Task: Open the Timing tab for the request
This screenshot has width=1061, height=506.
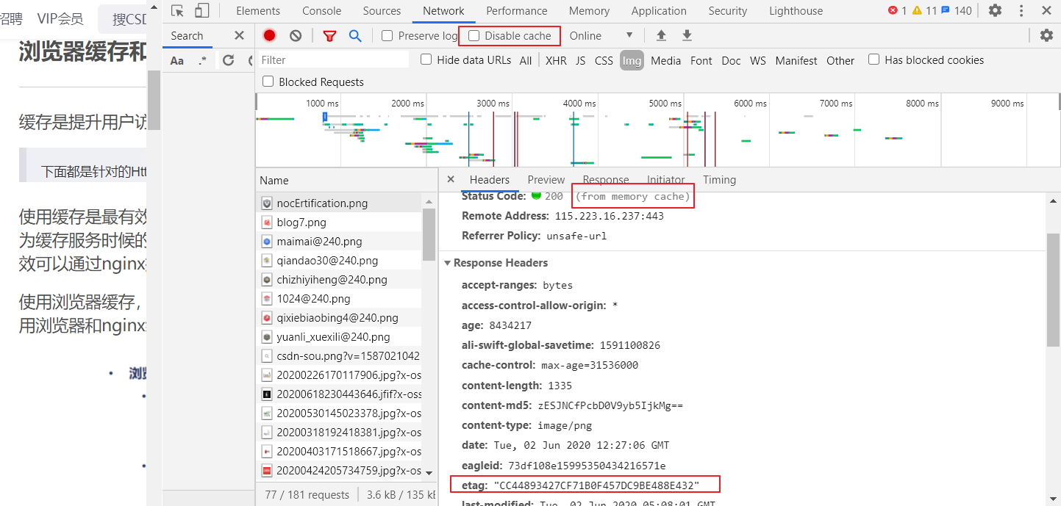Action: [719, 179]
